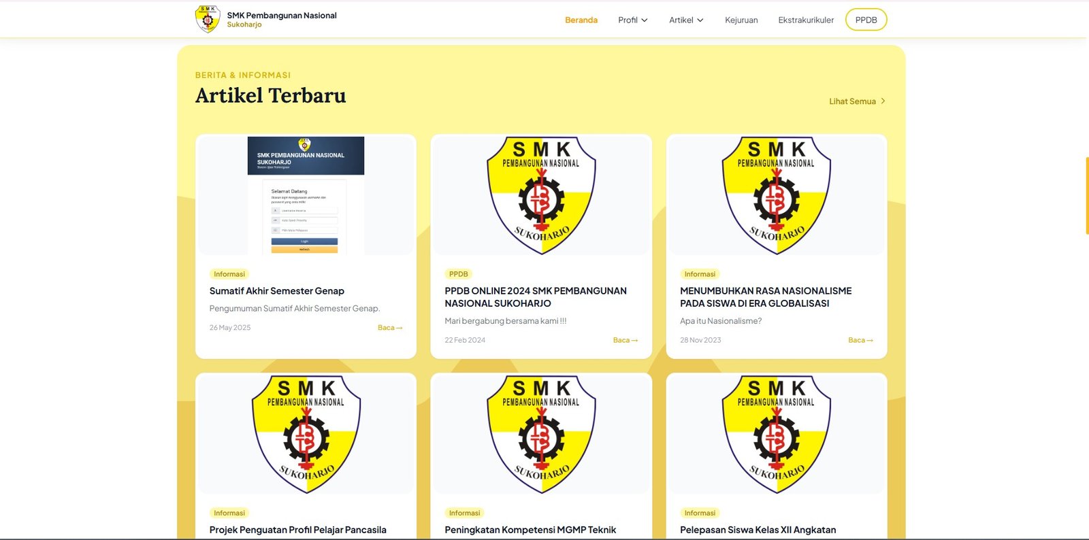Image resolution: width=1089 pixels, height=540 pixels.
Task: Click the Informasi tag on MENUMBUHKAN RASA NASIONALISME
Action: [x=700, y=274]
